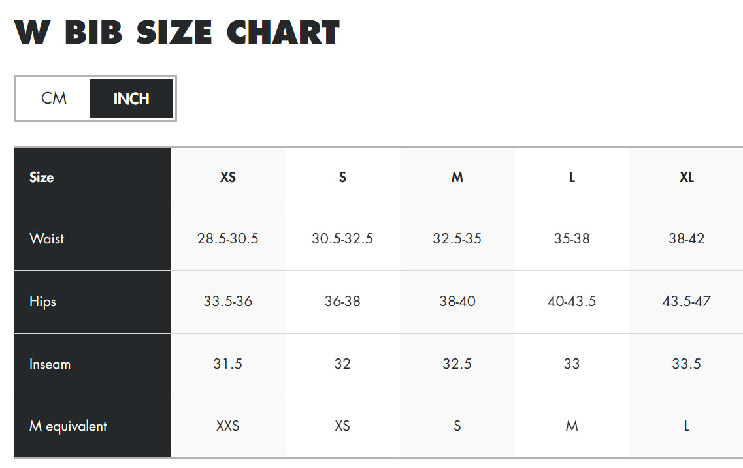The height and width of the screenshot is (468, 743).
Task: Select the M equivalent row label
Action: click(x=68, y=426)
